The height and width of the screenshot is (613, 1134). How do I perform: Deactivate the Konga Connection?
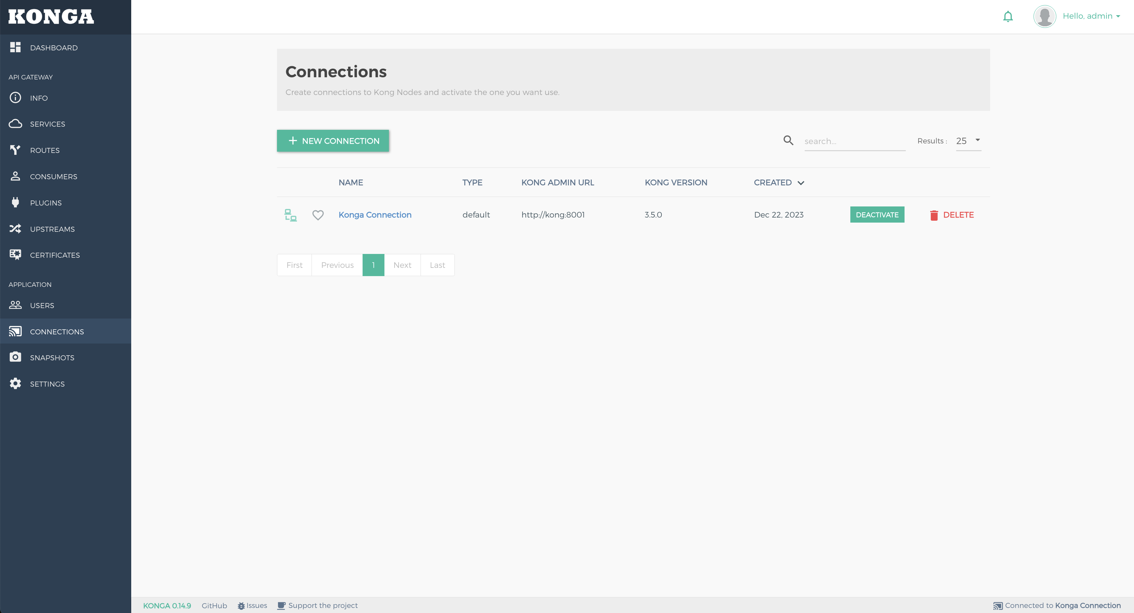(x=877, y=215)
